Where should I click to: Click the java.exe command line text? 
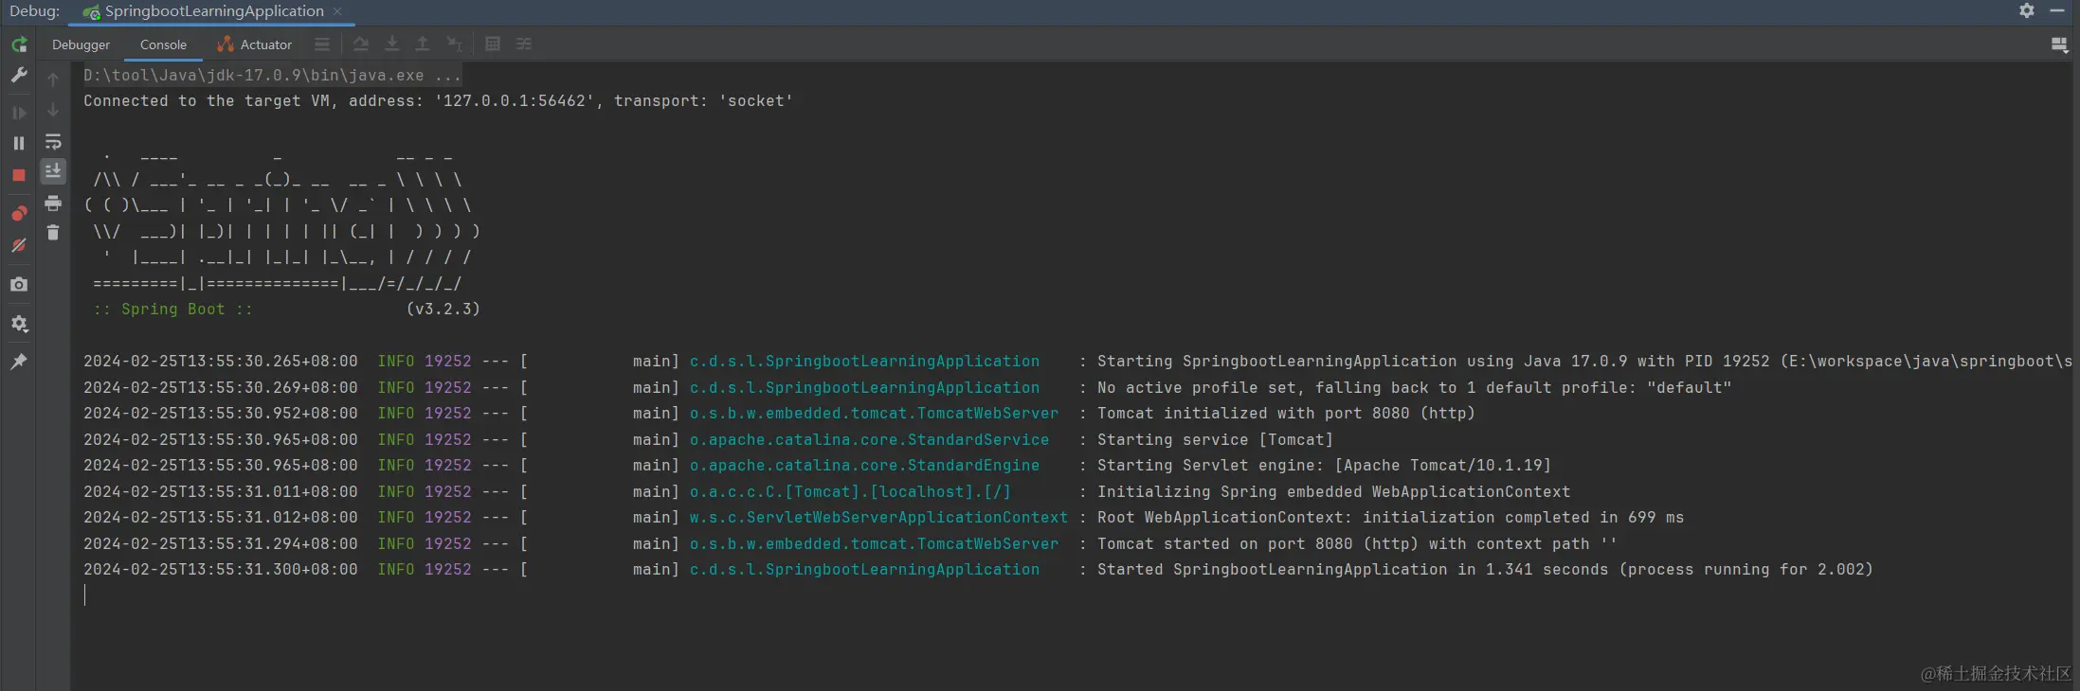pyautogui.click(x=272, y=75)
